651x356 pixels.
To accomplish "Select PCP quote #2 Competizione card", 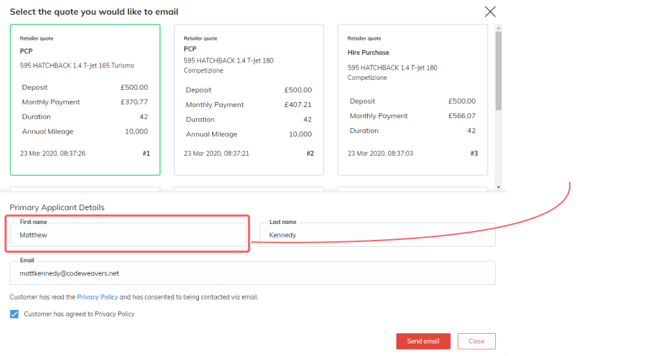I will [249, 99].
